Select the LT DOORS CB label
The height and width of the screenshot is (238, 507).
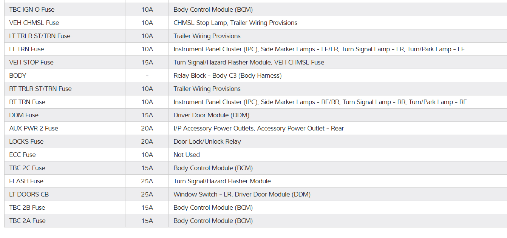[x=29, y=194]
